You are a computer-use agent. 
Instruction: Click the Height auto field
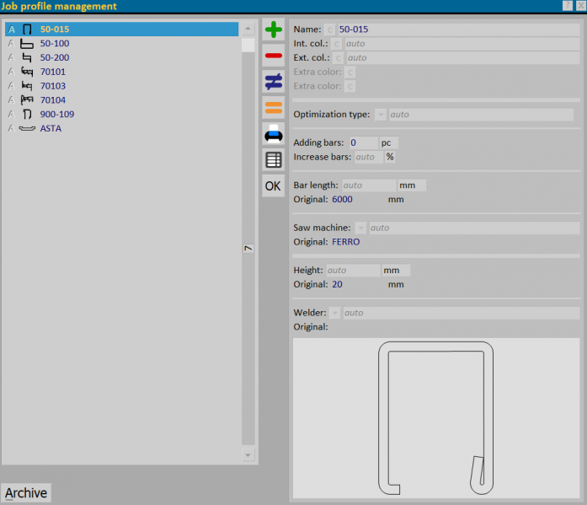pyautogui.click(x=353, y=271)
